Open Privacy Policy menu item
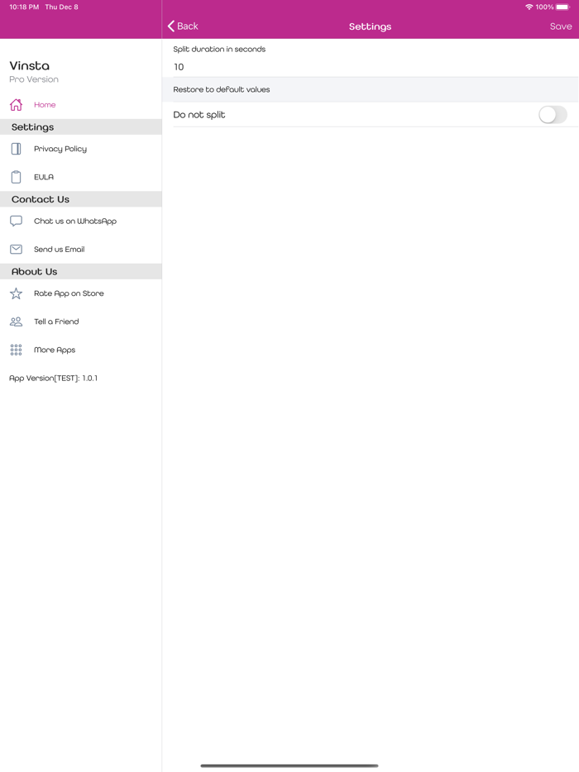Viewport: 579px width, 772px height. point(81,149)
